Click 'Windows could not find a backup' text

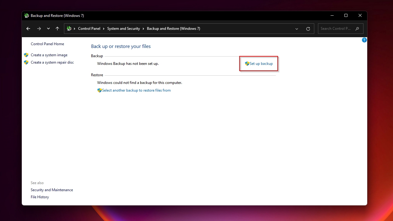pyautogui.click(x=140, y=83)
